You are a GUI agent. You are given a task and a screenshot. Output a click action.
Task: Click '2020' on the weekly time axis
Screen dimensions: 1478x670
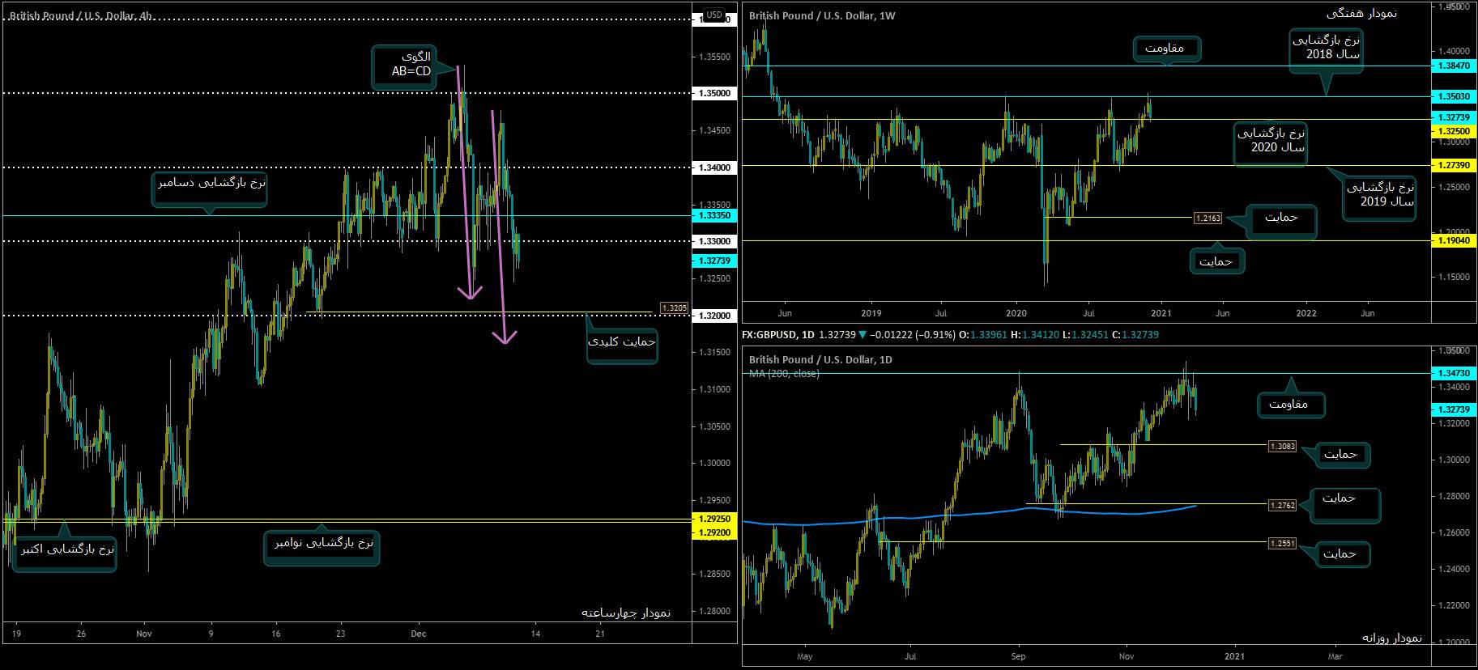coord(1016,313)
